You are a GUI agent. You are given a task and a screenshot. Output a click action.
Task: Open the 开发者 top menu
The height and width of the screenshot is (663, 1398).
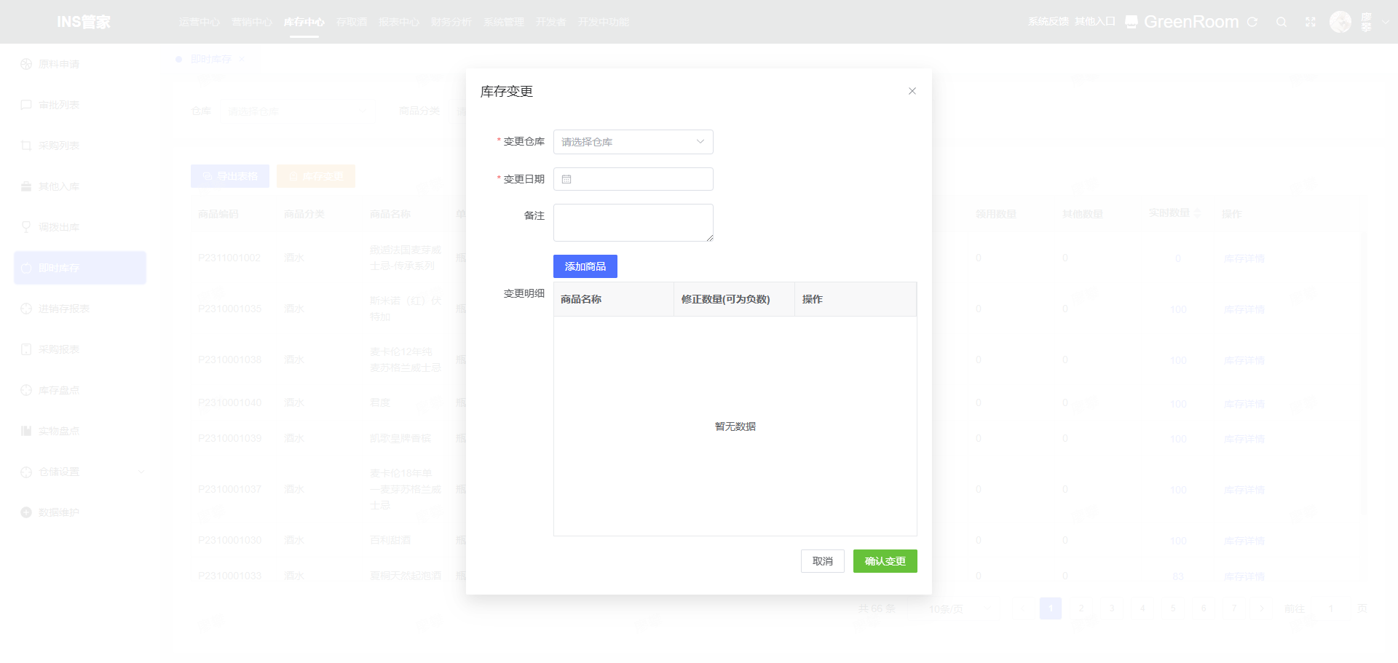[550, 22]
